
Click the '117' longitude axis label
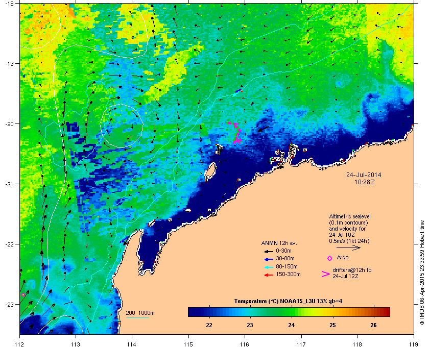pyautogui.click(x=301, y=344)
